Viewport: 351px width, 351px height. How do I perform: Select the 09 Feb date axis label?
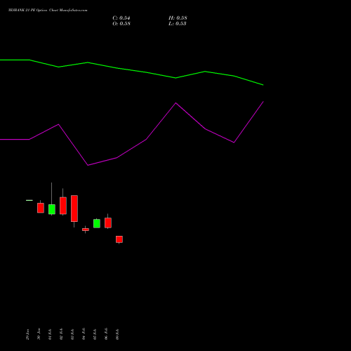point(117,334)
